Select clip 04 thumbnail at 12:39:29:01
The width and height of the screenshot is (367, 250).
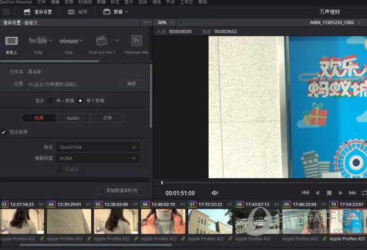pos(69,221)
